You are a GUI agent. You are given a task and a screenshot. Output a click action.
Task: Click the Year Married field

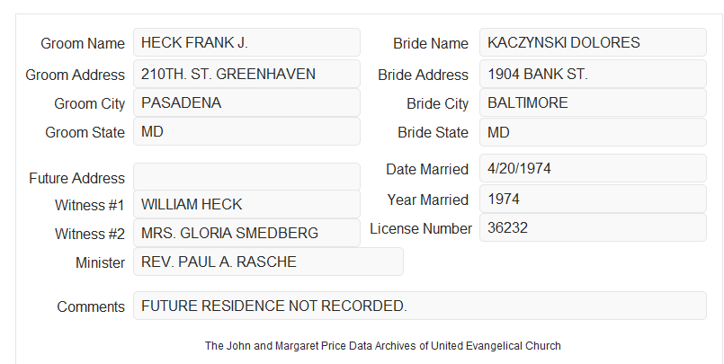[593, 199]
